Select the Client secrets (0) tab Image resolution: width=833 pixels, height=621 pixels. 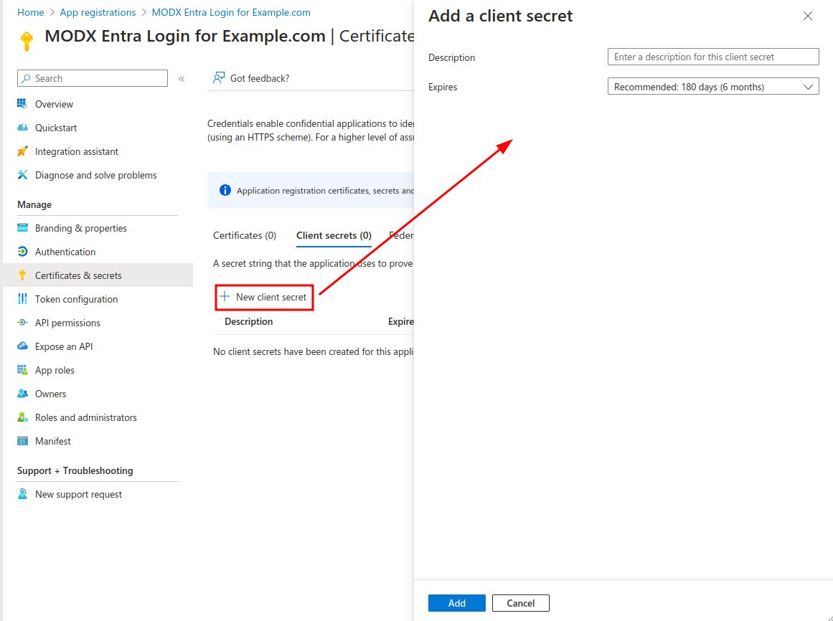tap(334, 235)
